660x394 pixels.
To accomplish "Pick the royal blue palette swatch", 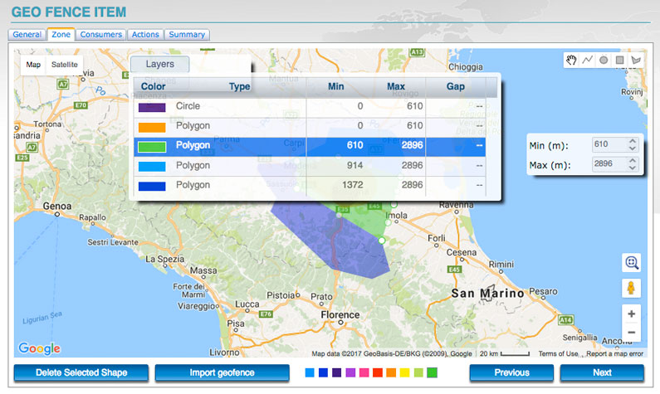I will coord(323,372).
